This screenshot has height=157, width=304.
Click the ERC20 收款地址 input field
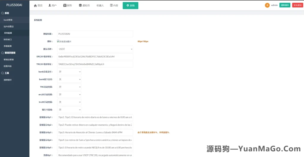click(95, 57)
